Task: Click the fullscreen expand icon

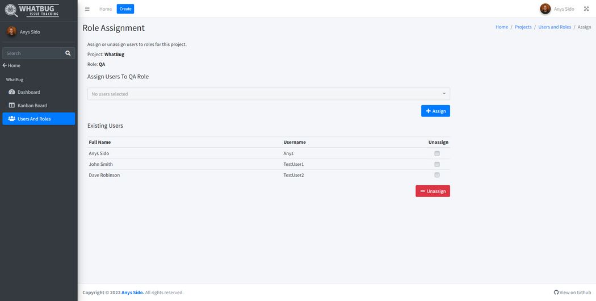Action: [x=586, y=9]
